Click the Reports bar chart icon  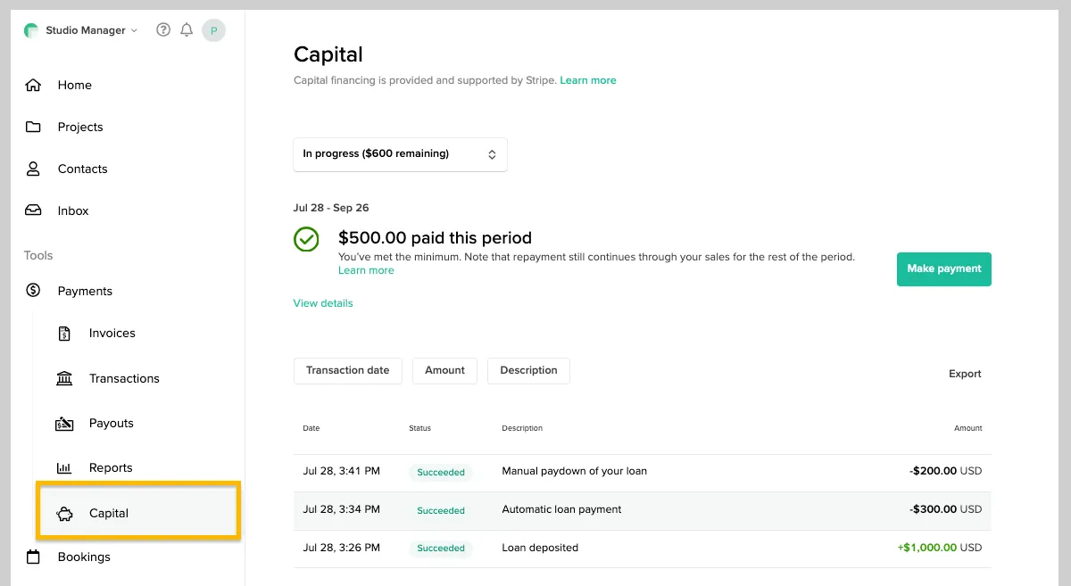(64, 468)
